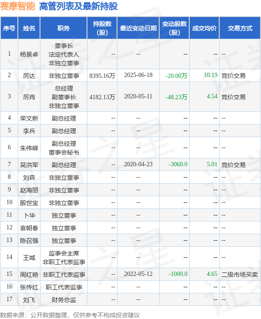Click the 交易方式 column header
The image size is (261, 319).
(x=240, y=28)
